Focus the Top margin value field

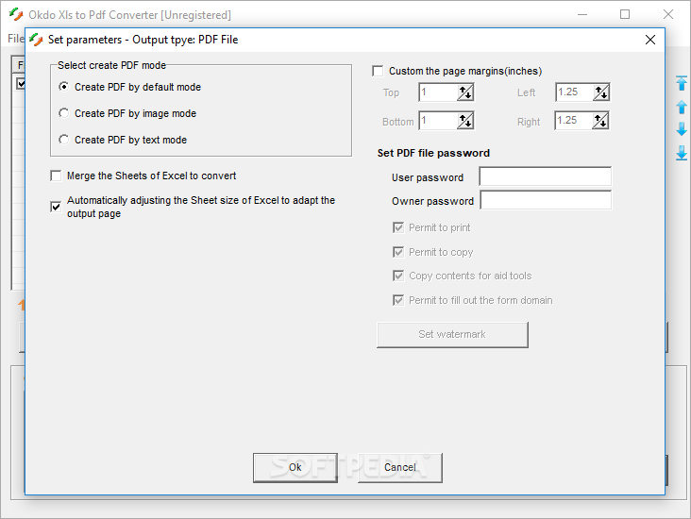438,92
